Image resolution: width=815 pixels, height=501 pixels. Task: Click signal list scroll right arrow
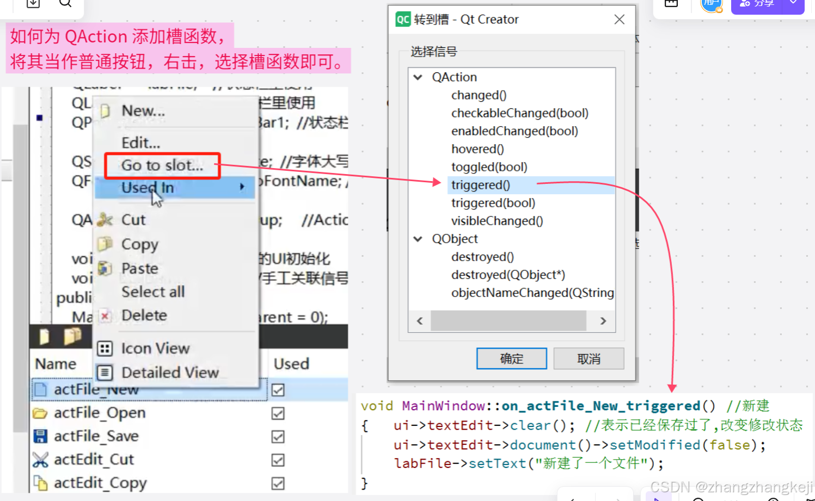click(603, 321)
